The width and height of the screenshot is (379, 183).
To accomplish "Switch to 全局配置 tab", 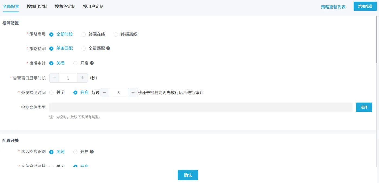I will pos(11,6).
